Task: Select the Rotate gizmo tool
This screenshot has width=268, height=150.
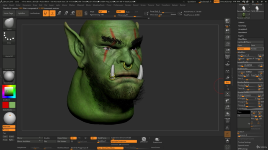Action: [72, 13]
